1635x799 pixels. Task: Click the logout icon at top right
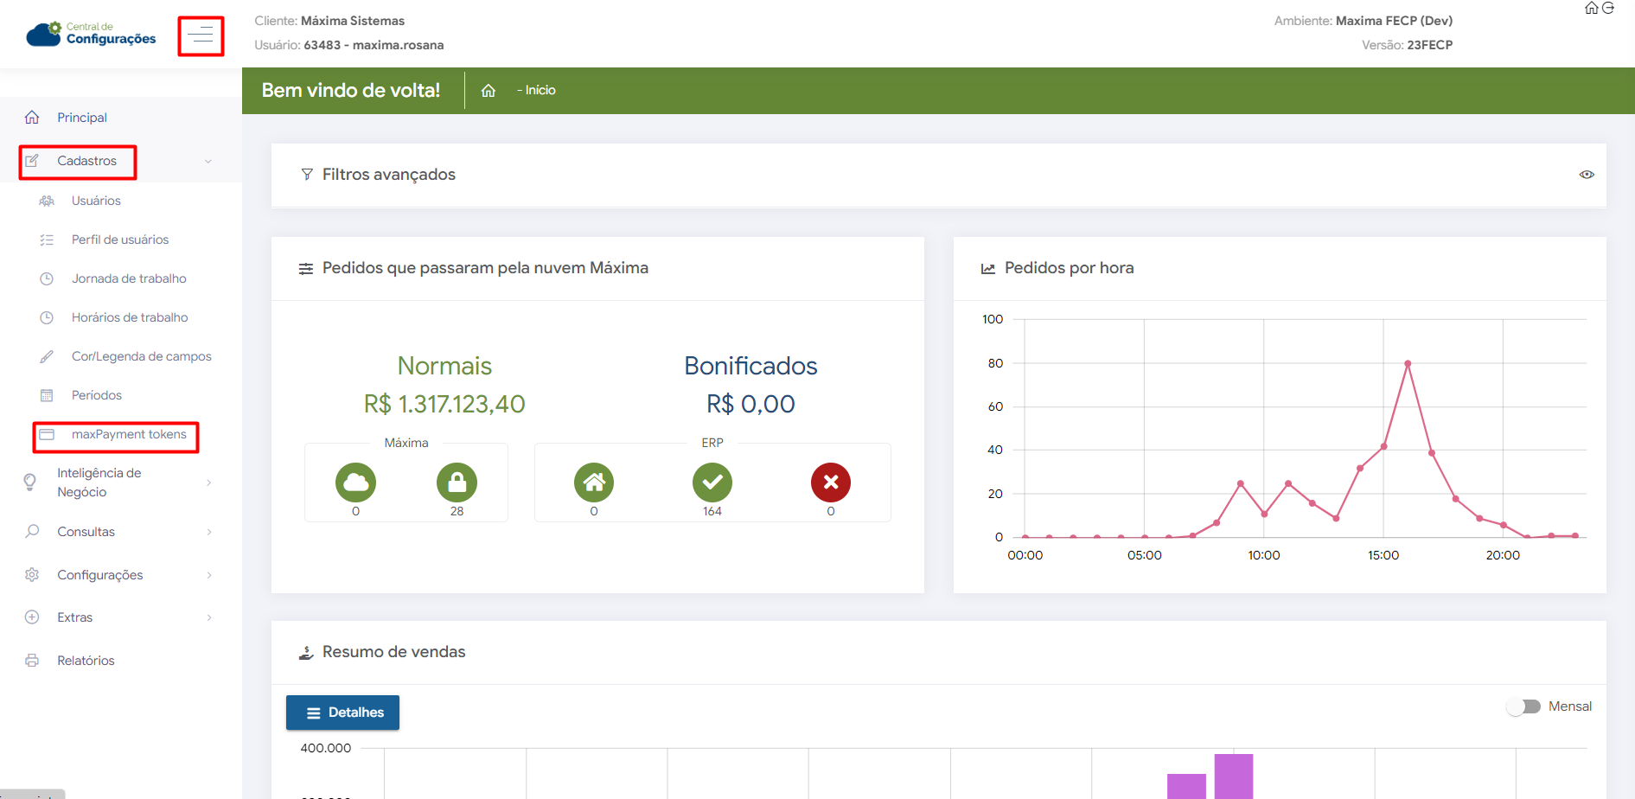pos(1608,8)
